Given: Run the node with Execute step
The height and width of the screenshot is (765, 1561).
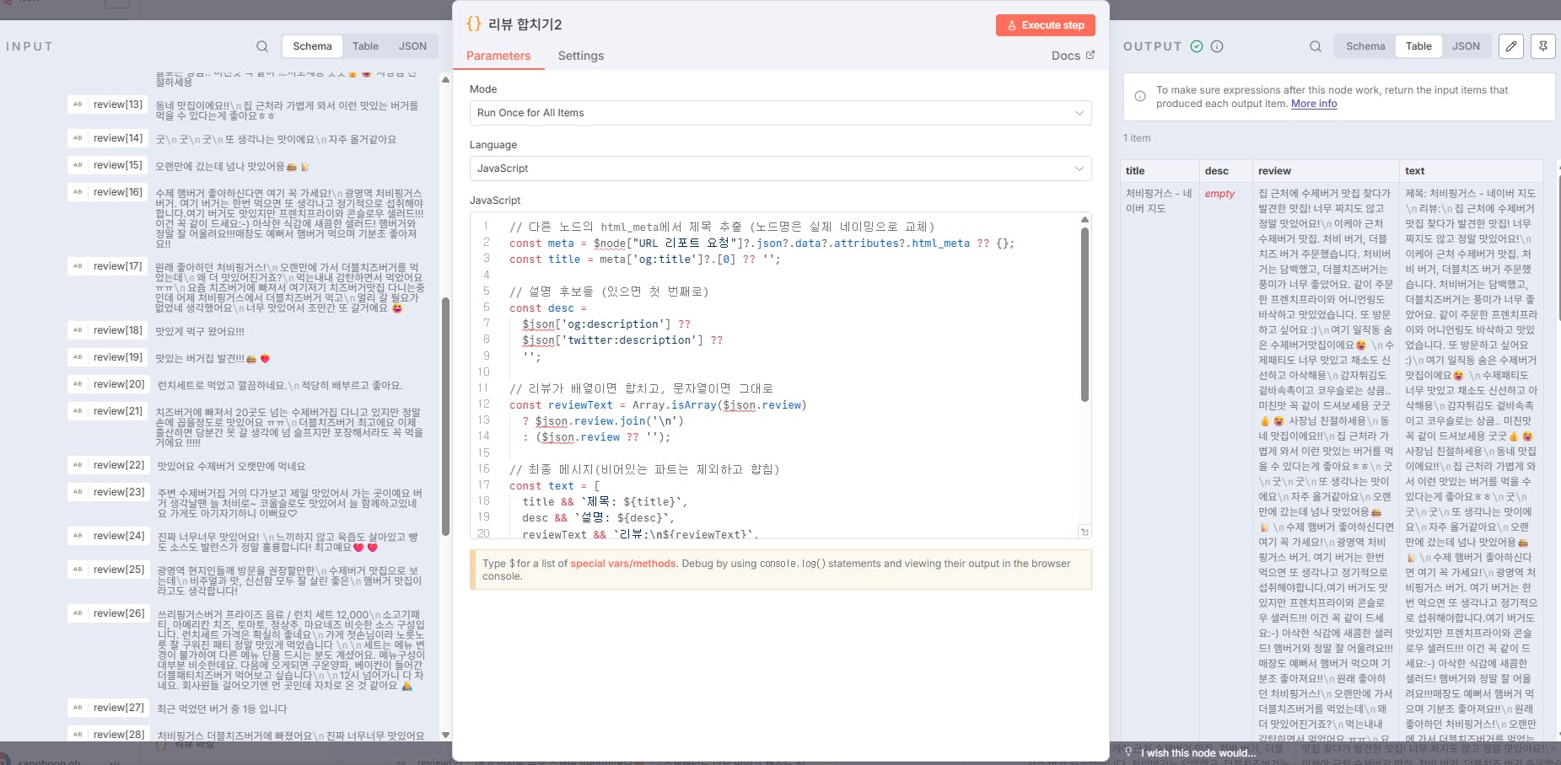Looking at the screenshot, I should pos(1046,25).
